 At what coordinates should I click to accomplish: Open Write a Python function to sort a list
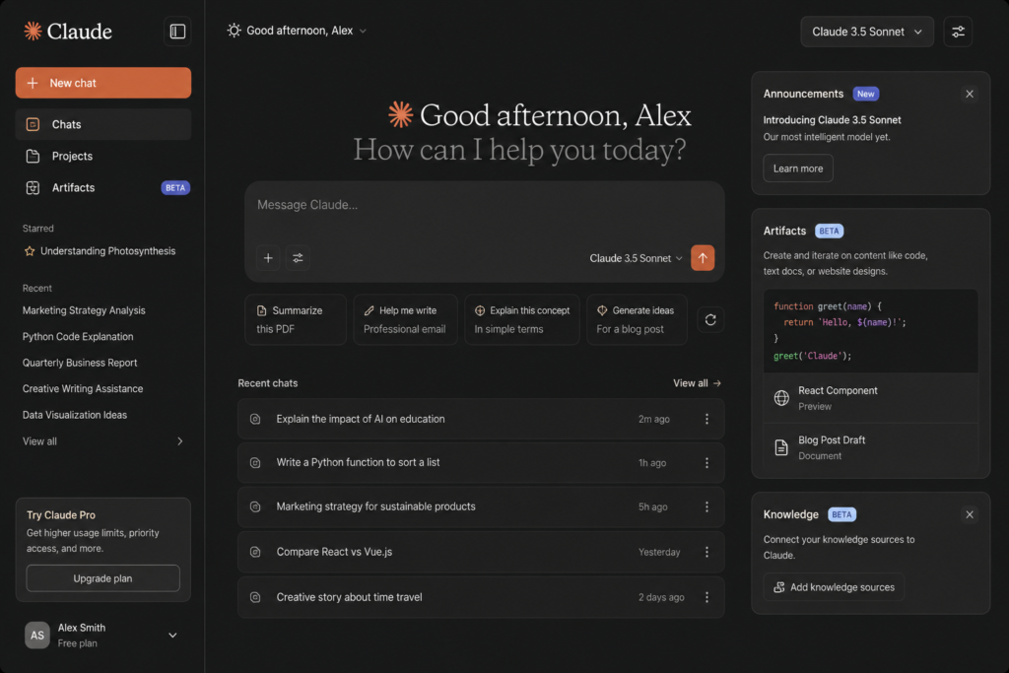pyautogui.click(x=481, y=462)
